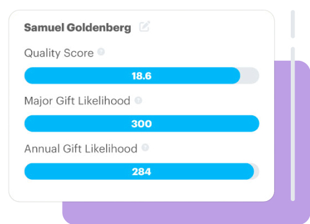Click the Quality Score label
Viewport: 310px width, 224px height.
59,53
